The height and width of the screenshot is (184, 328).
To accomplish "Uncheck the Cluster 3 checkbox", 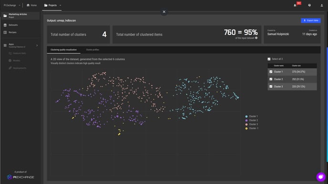I will coord(271,87).
